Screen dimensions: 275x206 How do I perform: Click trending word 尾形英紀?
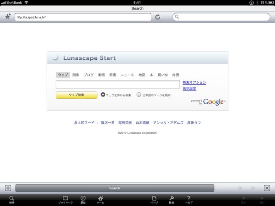click(x=125, y=123)
